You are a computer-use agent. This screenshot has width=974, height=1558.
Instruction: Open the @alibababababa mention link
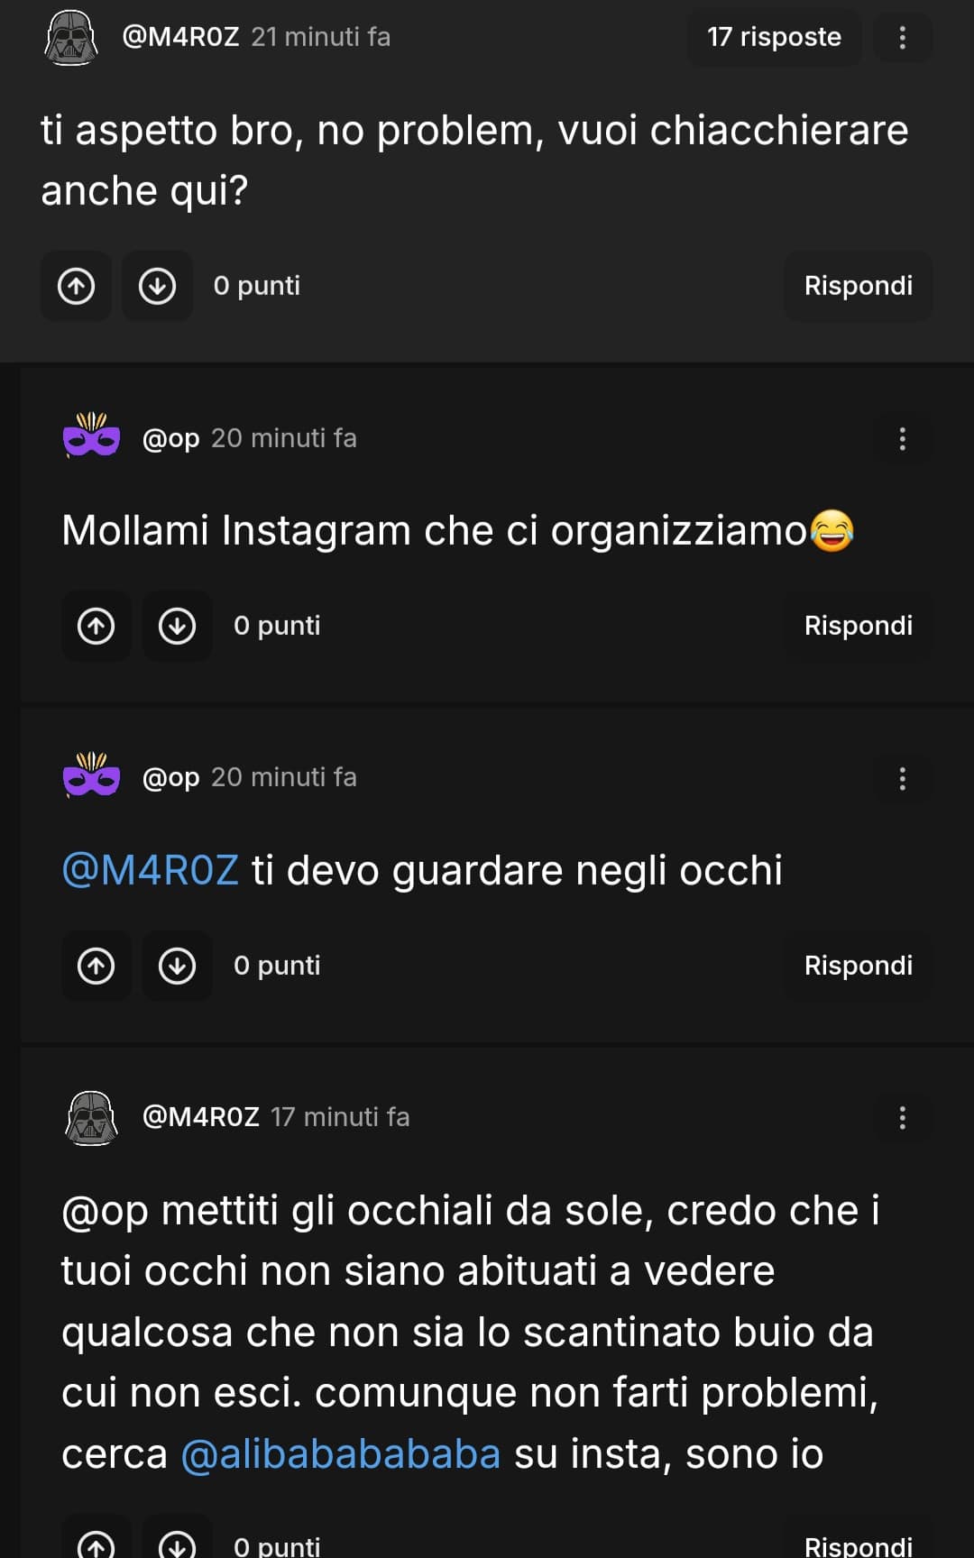point(340,1453)
